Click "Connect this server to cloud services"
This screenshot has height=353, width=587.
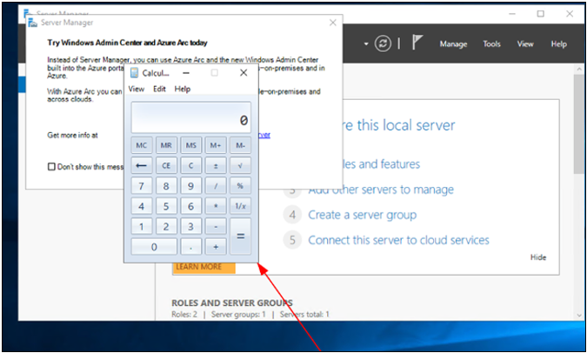(398, 240)
